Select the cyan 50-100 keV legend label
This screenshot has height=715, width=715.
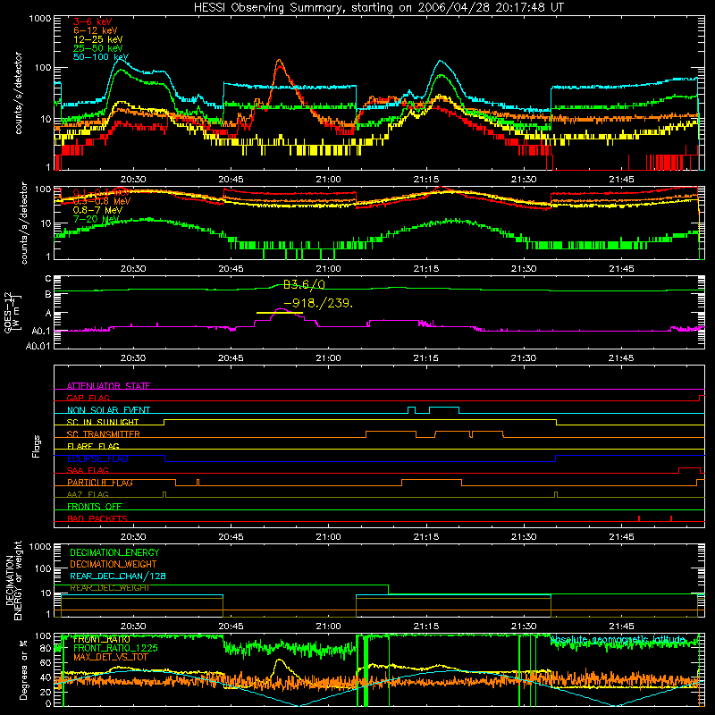(101, 57)
